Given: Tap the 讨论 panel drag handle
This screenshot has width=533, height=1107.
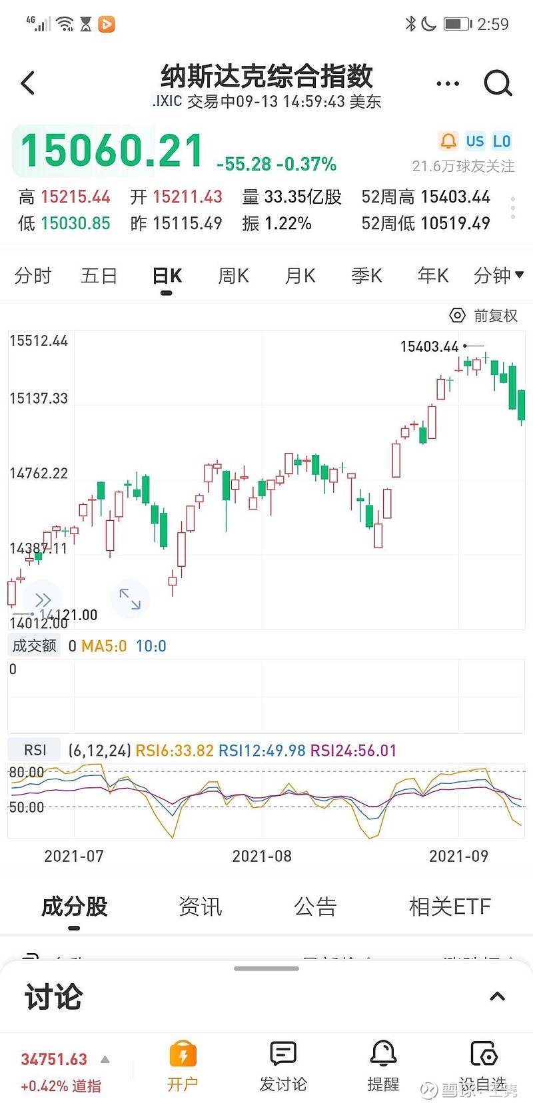Looking at the screenshot, I should click(x=266, y=968).
